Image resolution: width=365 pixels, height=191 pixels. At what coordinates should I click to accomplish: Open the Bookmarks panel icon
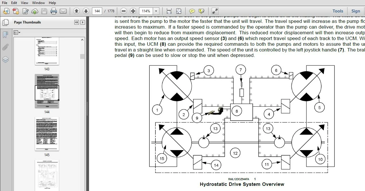[x=5, y=35]
